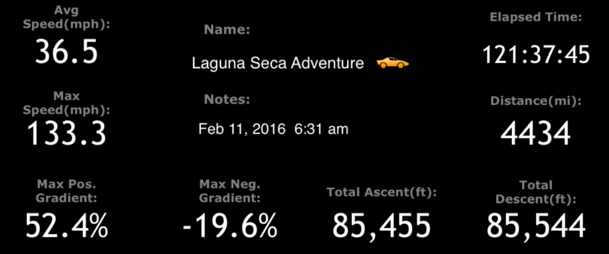Click the orange car icon
This screenshot has width=609, height=254.
393,62
